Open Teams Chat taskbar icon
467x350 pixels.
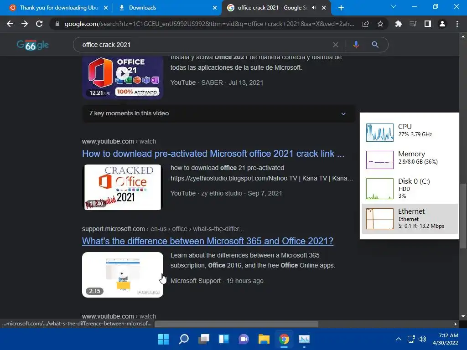click(244, 339)
